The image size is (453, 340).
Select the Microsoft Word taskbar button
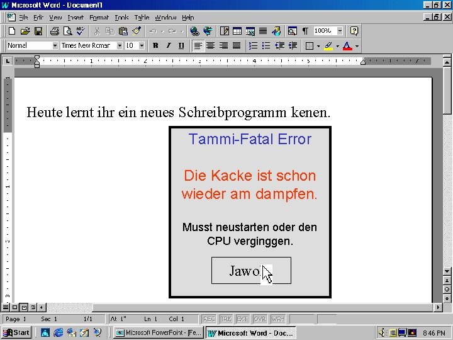coord(251,333)
